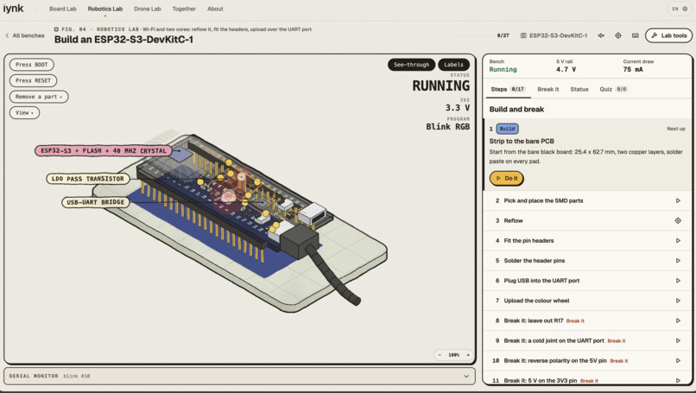This screenshot has height=393, width=696.
Task: Play the Upload the colour wheel step
Action: [x=678, y=301]
